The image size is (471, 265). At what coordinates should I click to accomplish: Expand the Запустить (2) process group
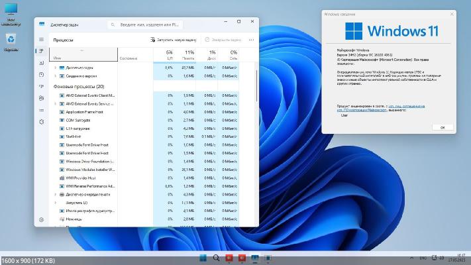[55, 203]
